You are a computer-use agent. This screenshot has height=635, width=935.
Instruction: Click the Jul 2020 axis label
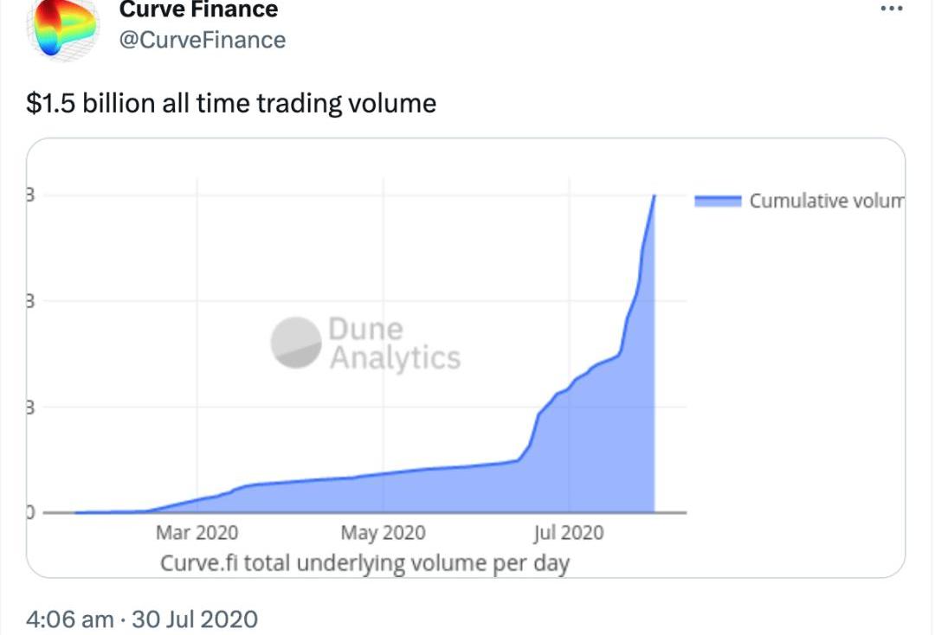click(569, 532)
